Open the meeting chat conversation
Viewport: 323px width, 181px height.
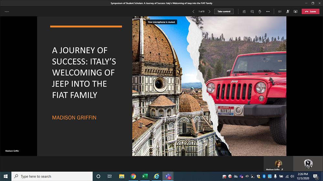coord(252,11)
